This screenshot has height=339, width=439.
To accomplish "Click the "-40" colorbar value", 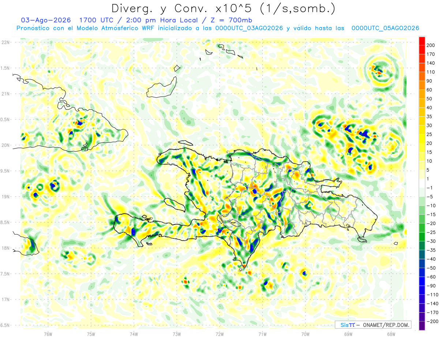I will pyautogui.click(x=432, y=259).
